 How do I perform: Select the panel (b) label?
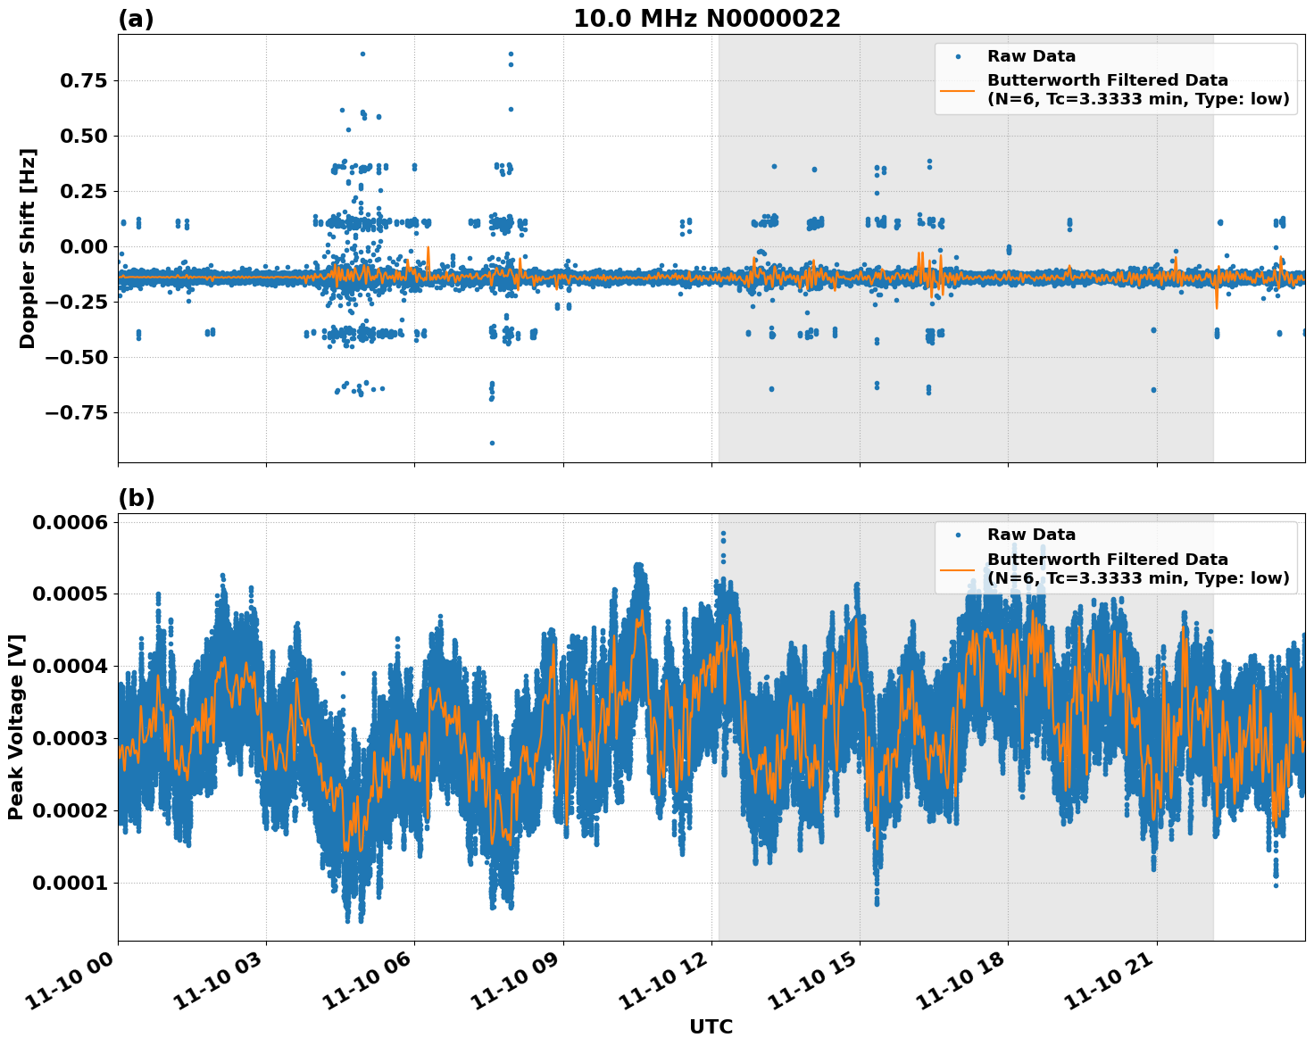click(137, 496)
